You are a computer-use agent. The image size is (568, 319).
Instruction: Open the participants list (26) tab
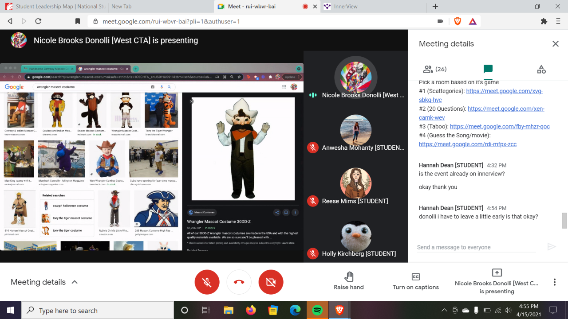435,69
